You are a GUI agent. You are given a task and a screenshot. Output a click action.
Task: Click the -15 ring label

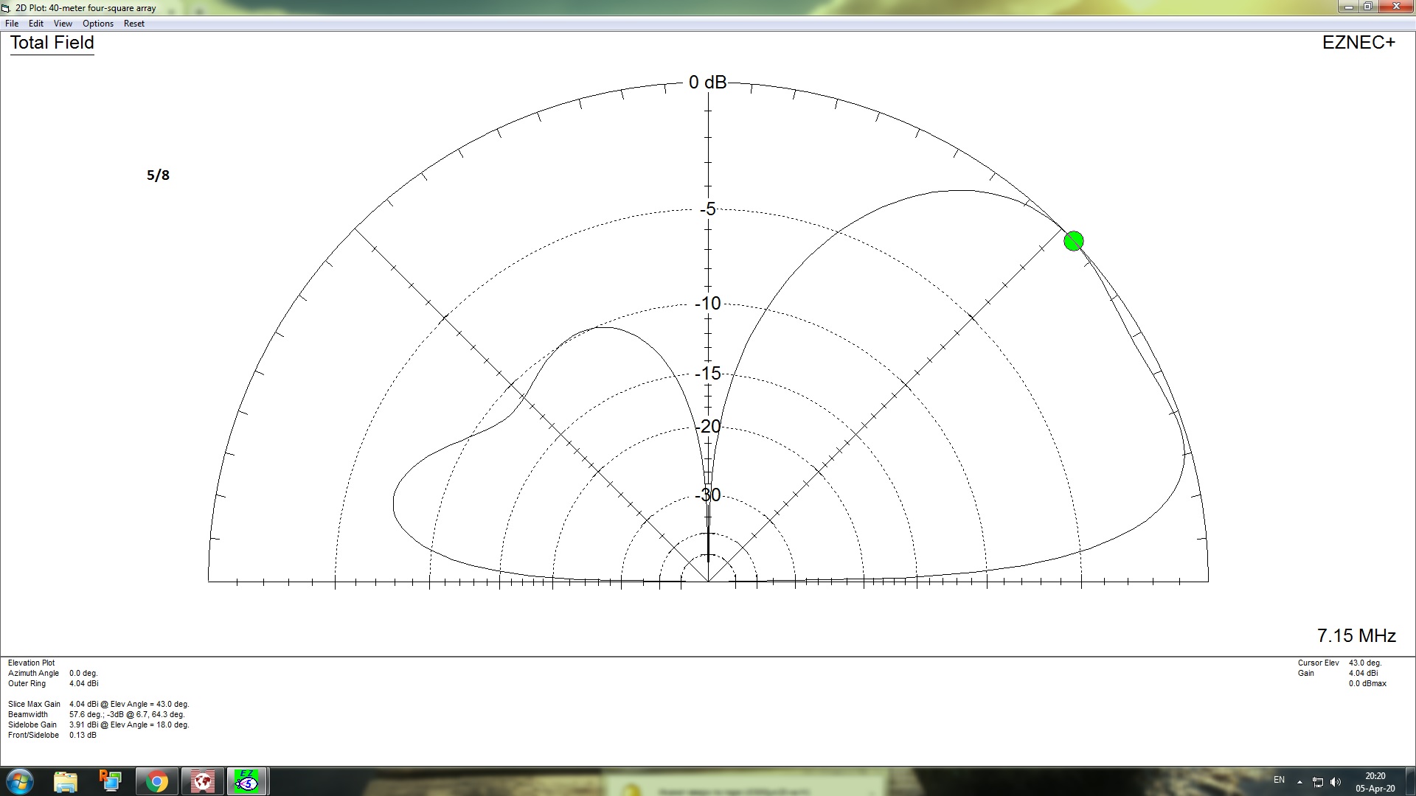tap(708, 374)
